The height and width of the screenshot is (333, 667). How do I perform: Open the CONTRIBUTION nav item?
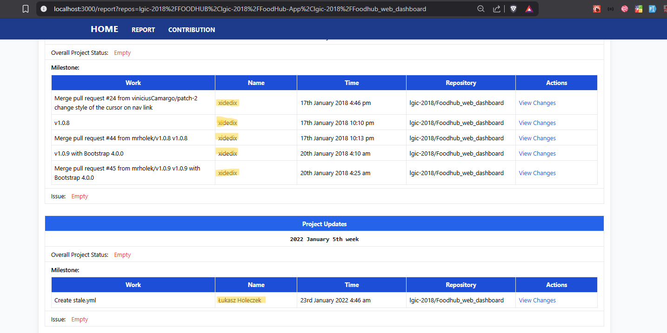click(192, 30)
